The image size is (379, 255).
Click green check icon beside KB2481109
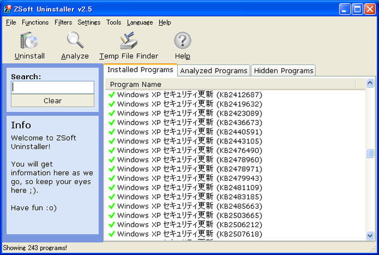tap(111, 187)
